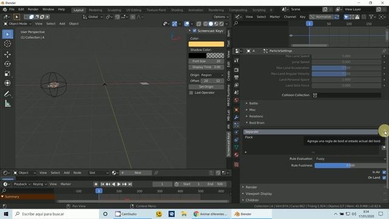Open Render properties tab icon

click(236, 70)
